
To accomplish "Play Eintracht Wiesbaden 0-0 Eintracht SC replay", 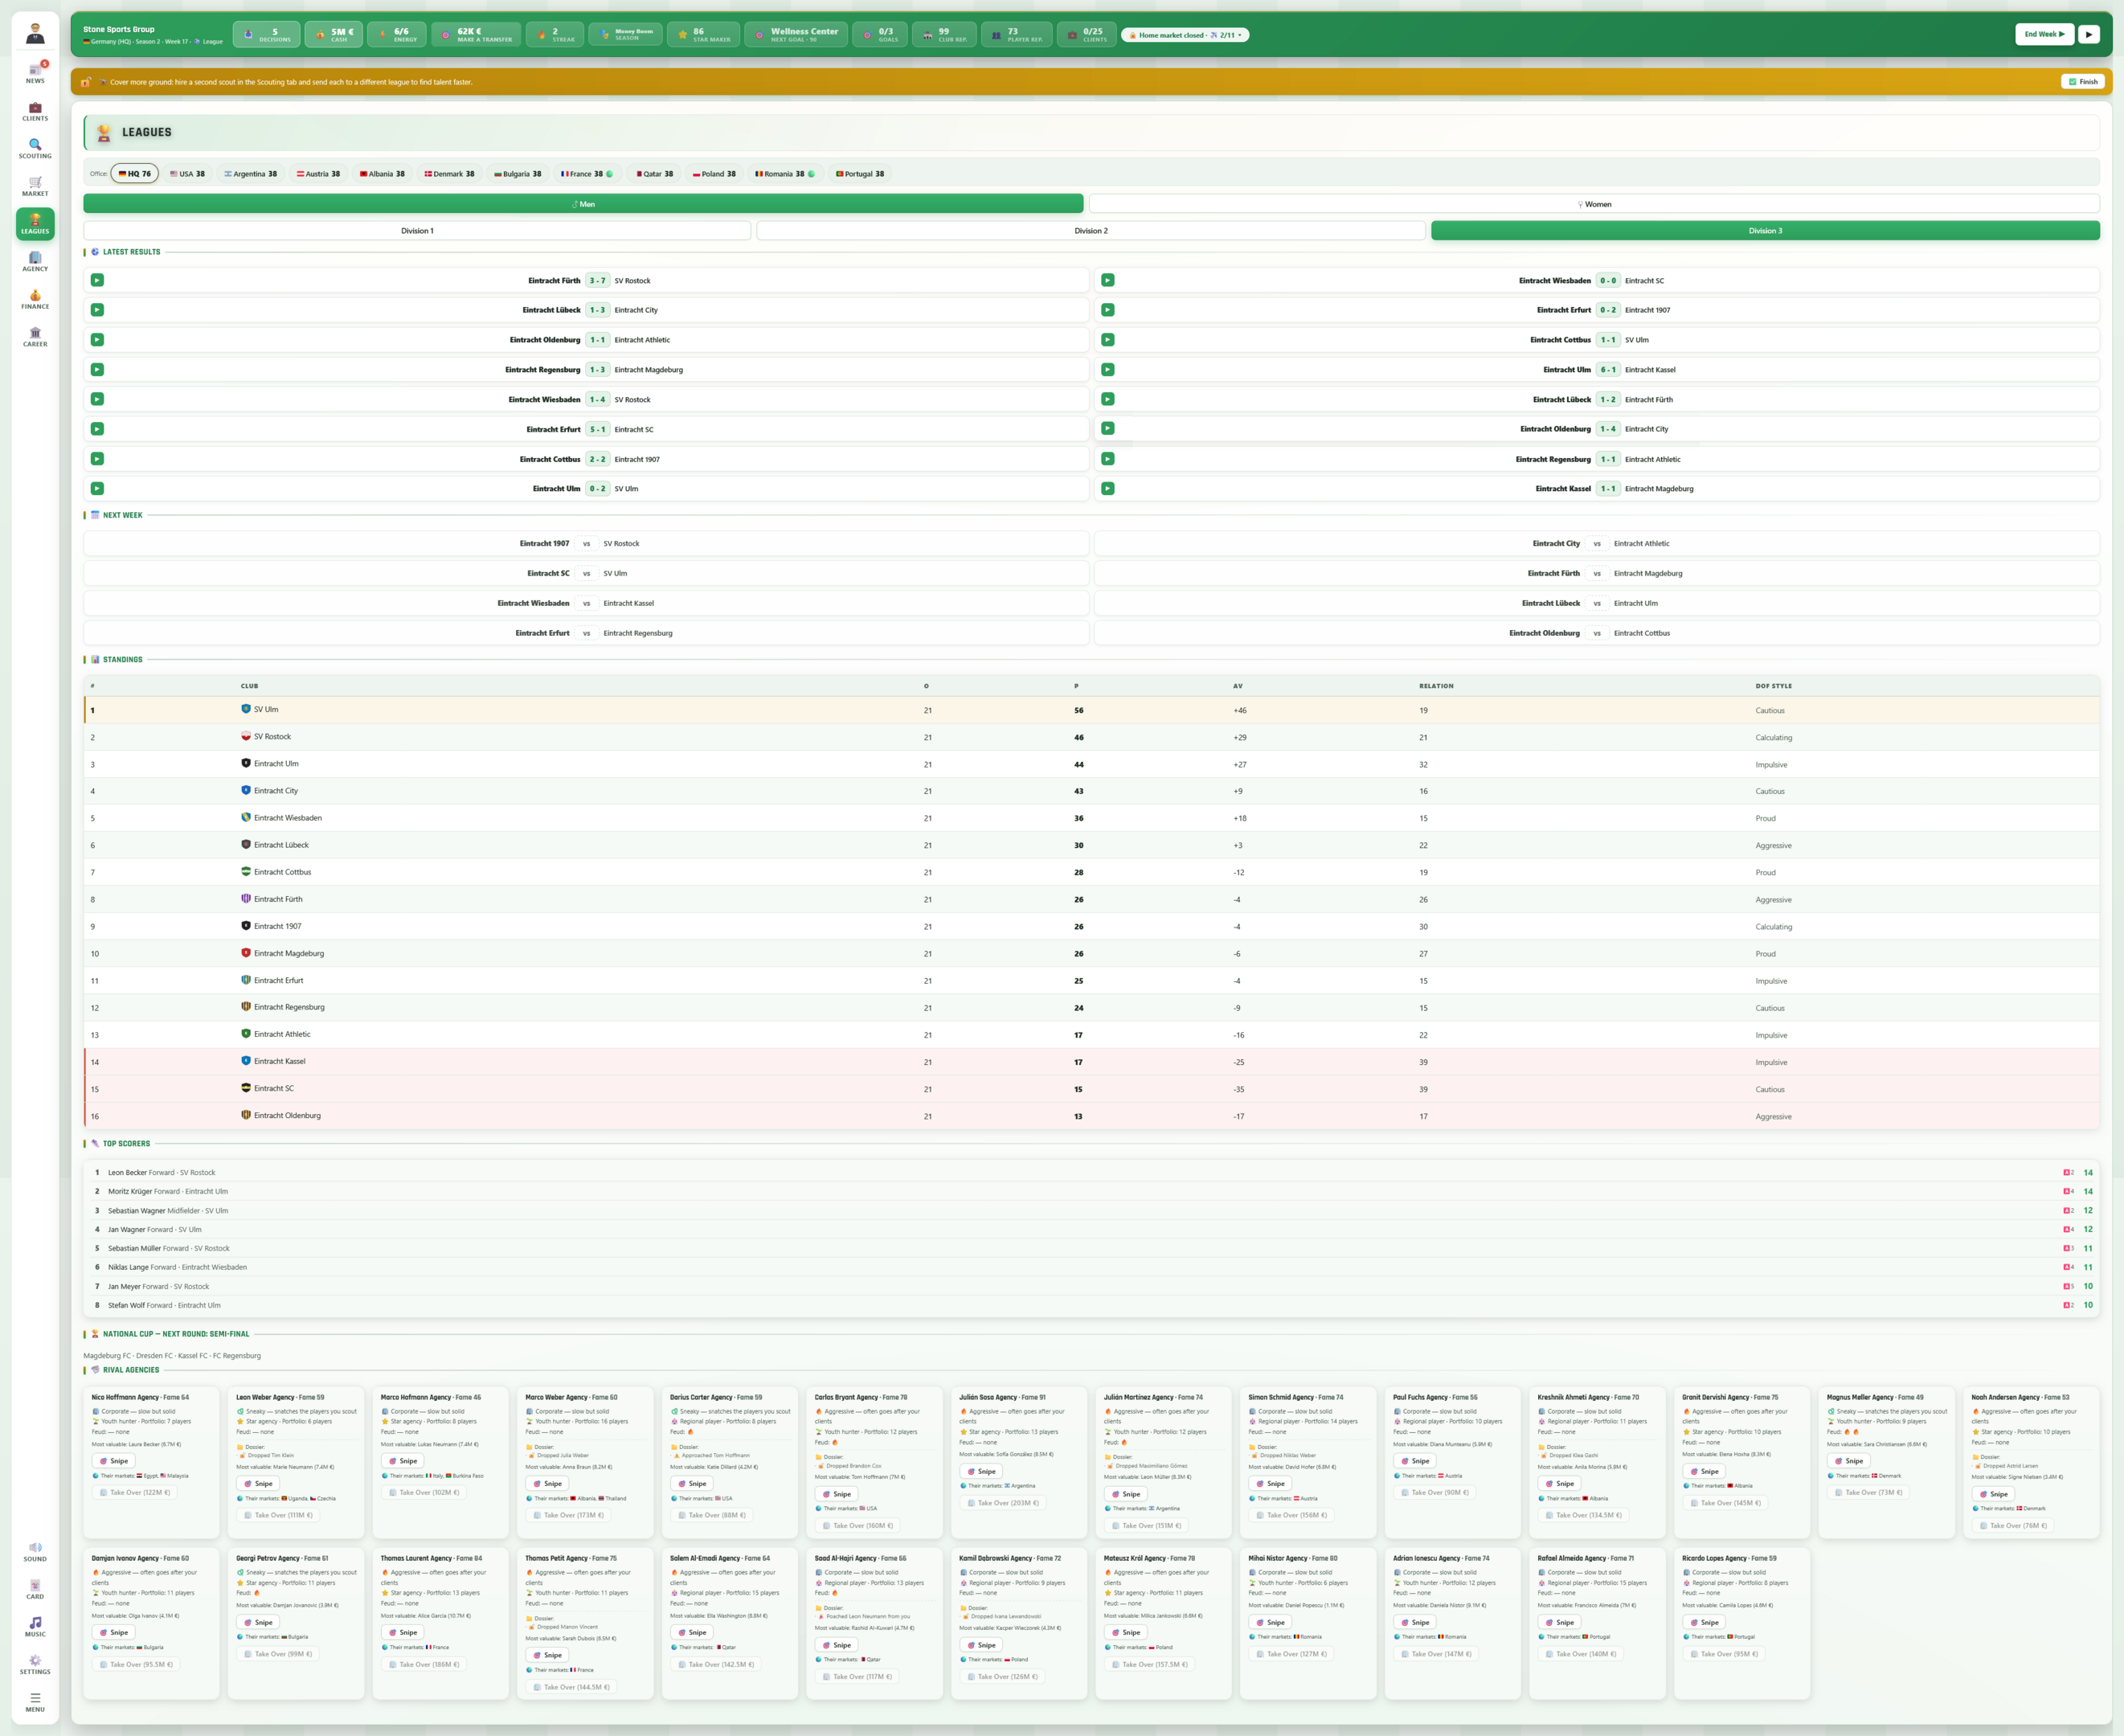I will 1108,280.
